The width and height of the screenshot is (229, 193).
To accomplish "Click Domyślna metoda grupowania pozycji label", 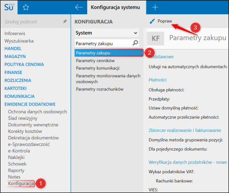I will [x=186, y=140].
